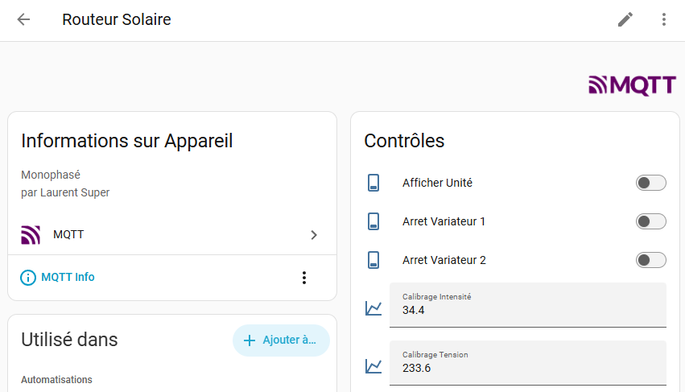Click device icon beside Arret Variateur 1

pos(373,221)
